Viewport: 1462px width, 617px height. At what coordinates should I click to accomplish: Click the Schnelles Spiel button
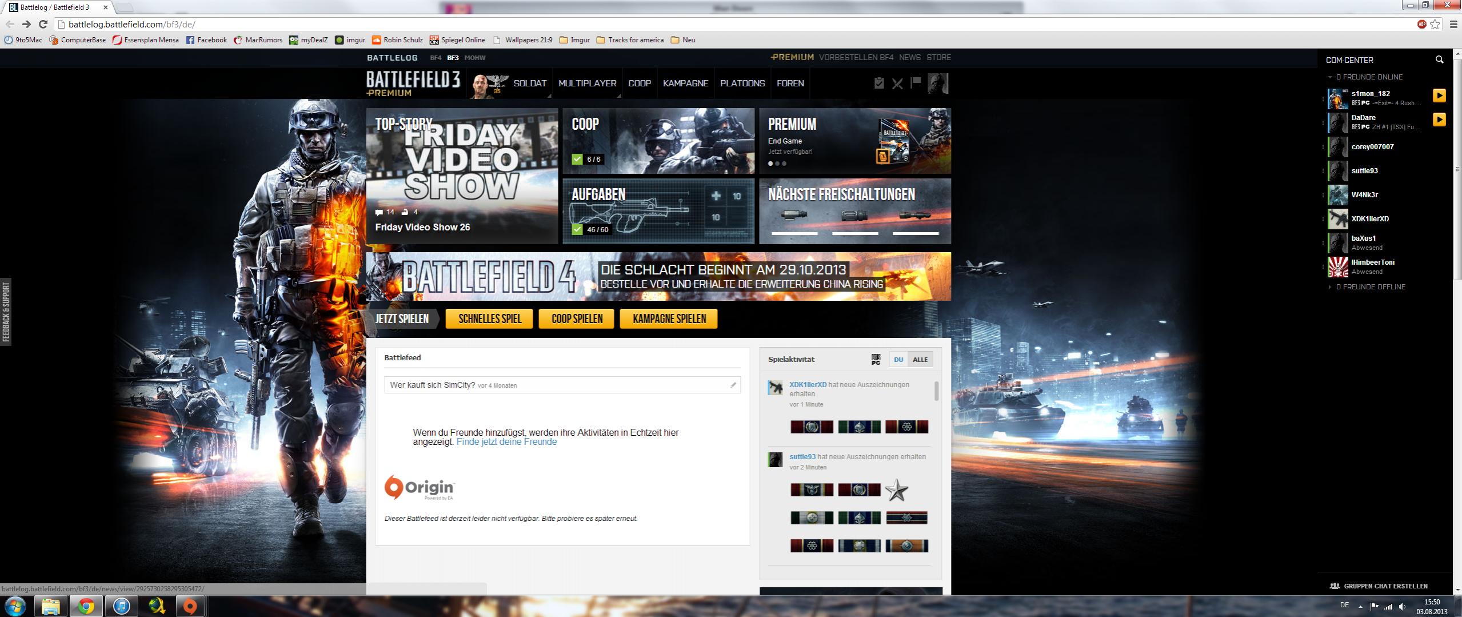(x=490, y=319)
